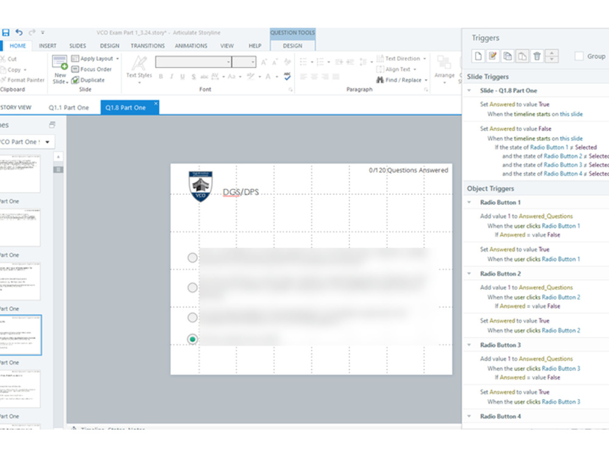Click the 'this slide' link in first slide trigger

(571, 115)
